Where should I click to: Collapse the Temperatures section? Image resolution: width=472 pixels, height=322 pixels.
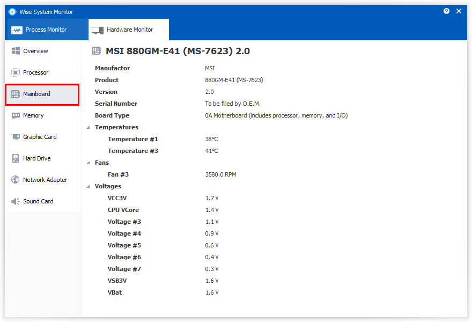pyautogui.click(x=88, y=127)
